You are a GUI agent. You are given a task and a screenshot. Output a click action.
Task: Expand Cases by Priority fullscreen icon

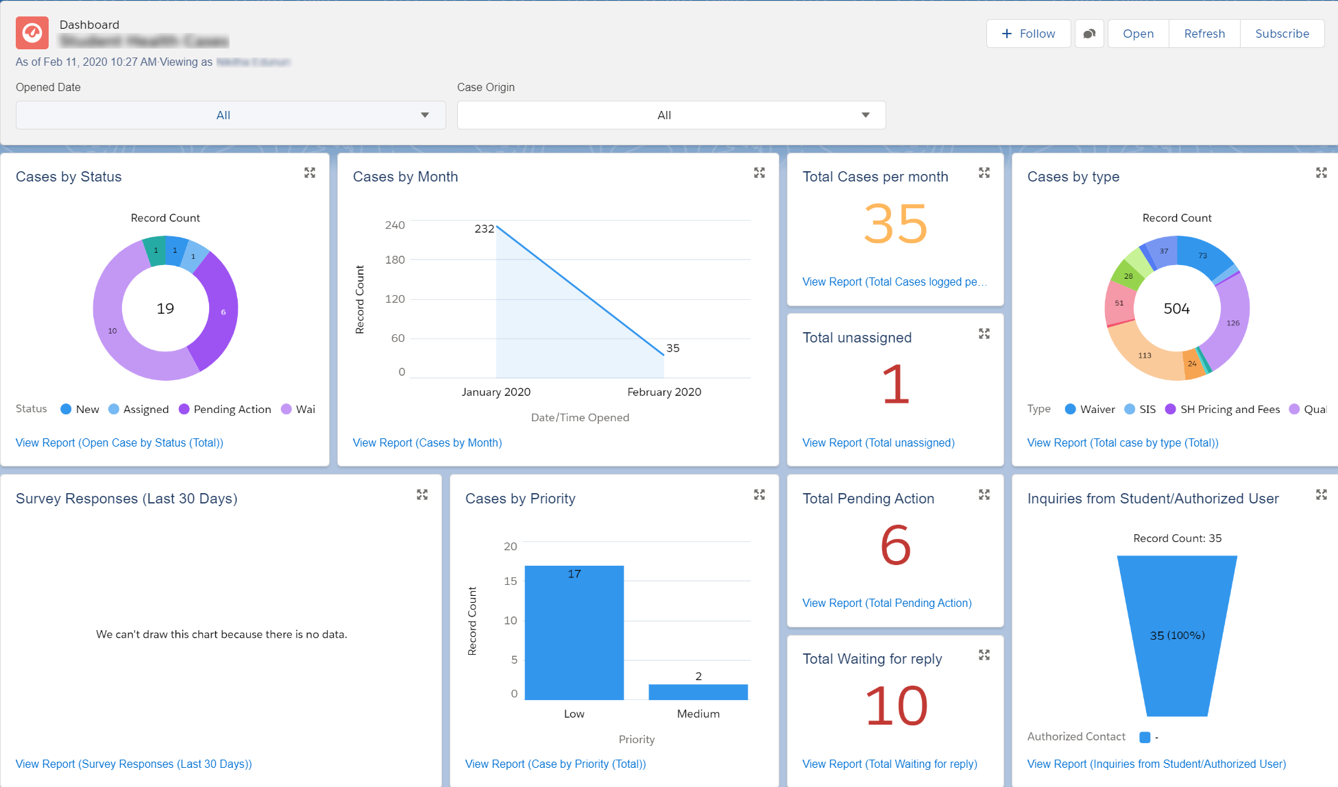pos(760,495)
